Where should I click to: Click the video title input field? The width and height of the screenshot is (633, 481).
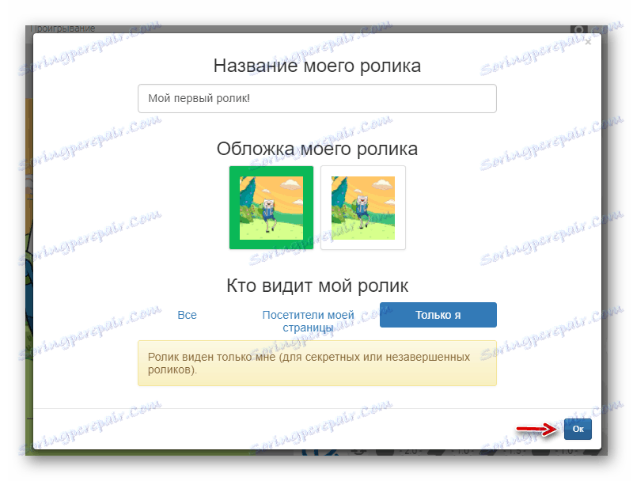(316, 98)
